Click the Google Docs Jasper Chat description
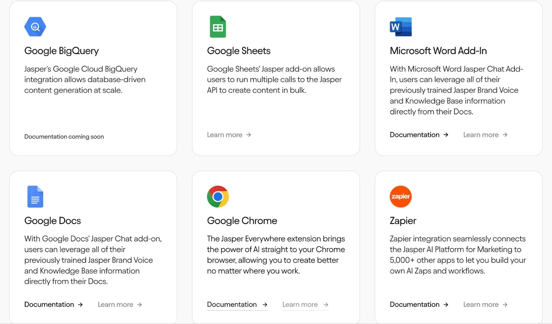 (93, 260)
